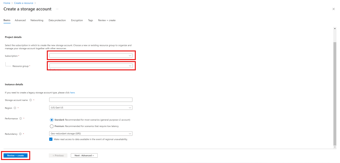Focus the Storage account name field

pyautogui.click(x=91, y=100)
